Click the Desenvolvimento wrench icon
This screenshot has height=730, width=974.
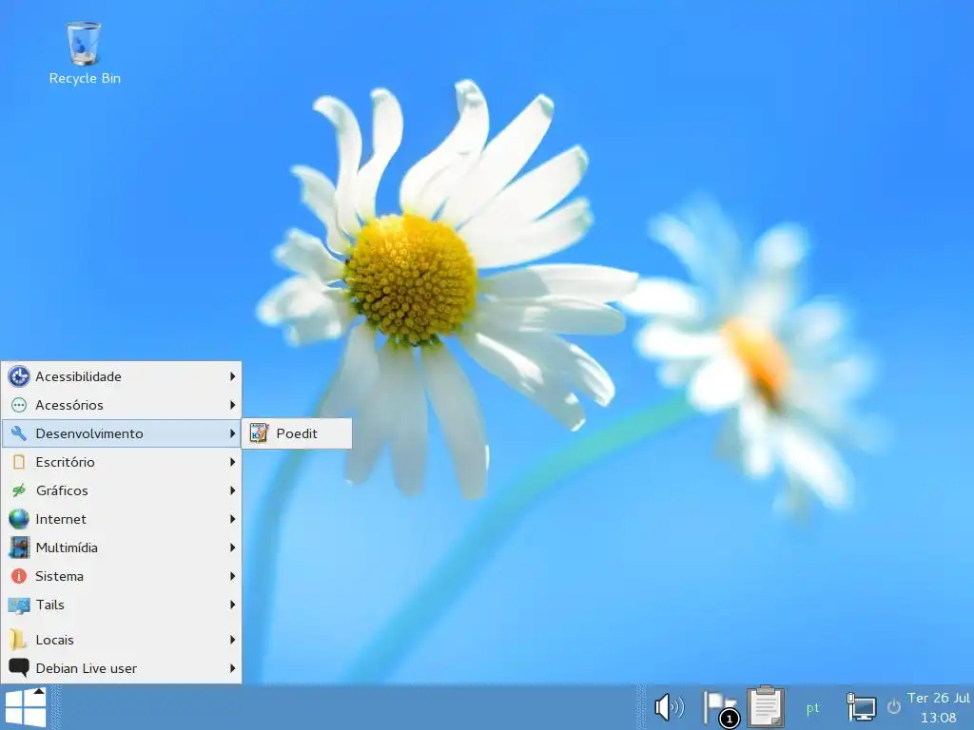coord(19,433)
